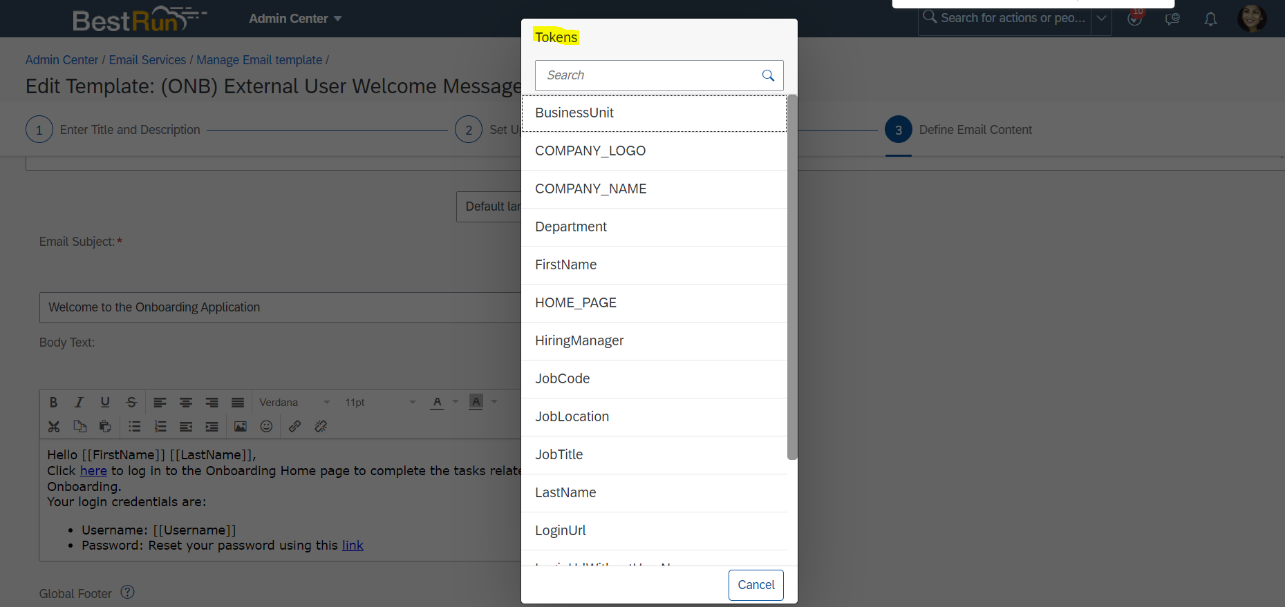Open the emoticon picker

click(266, 427)
